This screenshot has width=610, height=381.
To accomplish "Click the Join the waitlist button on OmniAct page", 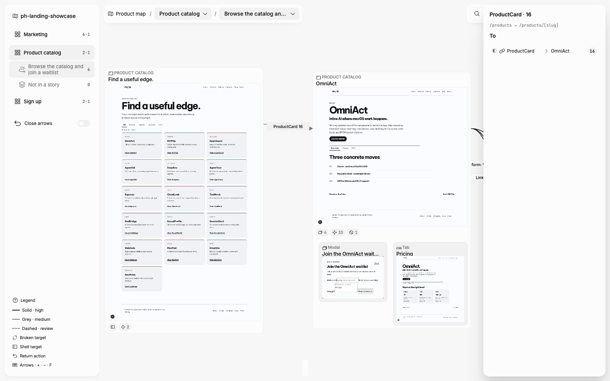I will [x=338, y=139].
